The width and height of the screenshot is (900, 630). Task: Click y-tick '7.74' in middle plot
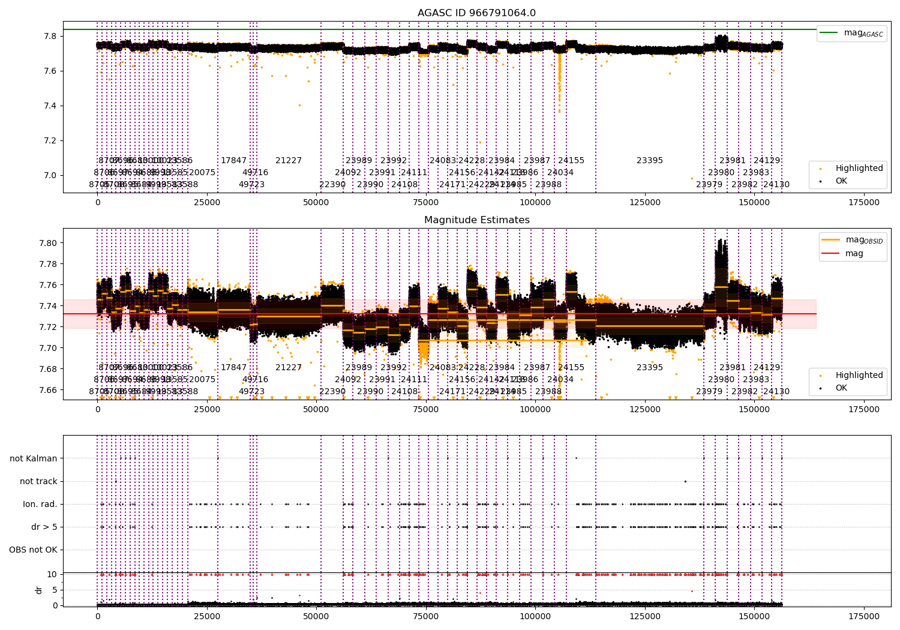48,306
